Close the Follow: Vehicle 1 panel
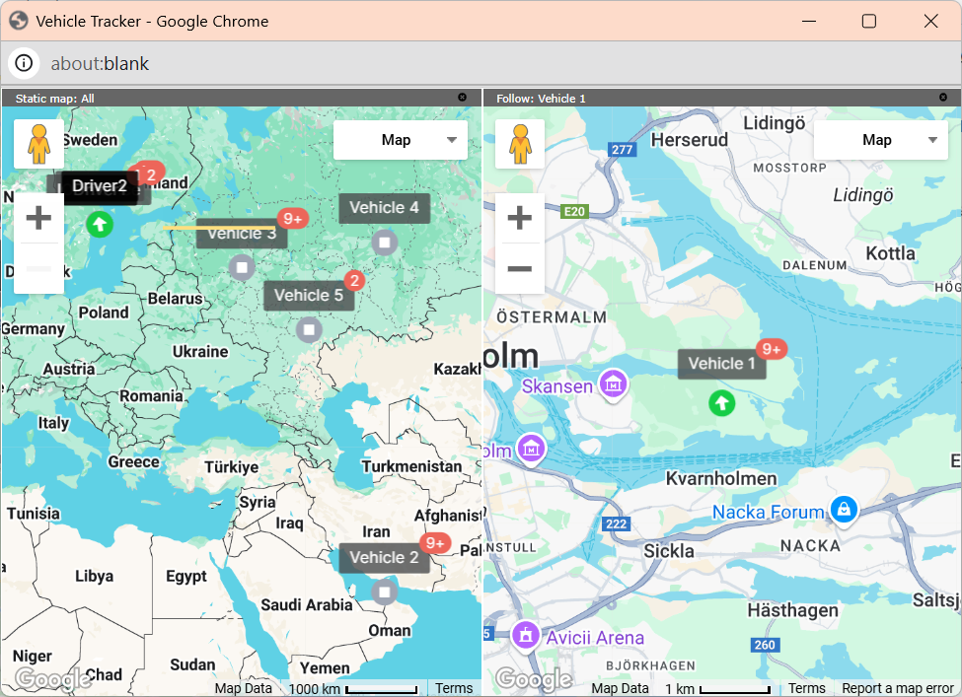The height and width of the screenshot is (697, 962). click(943, 98)
